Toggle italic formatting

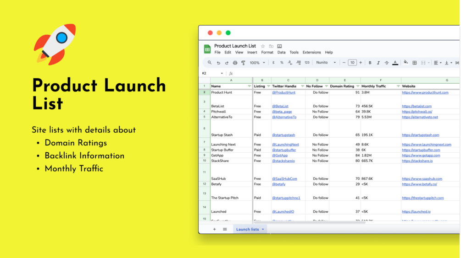pyautogui.click(x=378, y=63)
